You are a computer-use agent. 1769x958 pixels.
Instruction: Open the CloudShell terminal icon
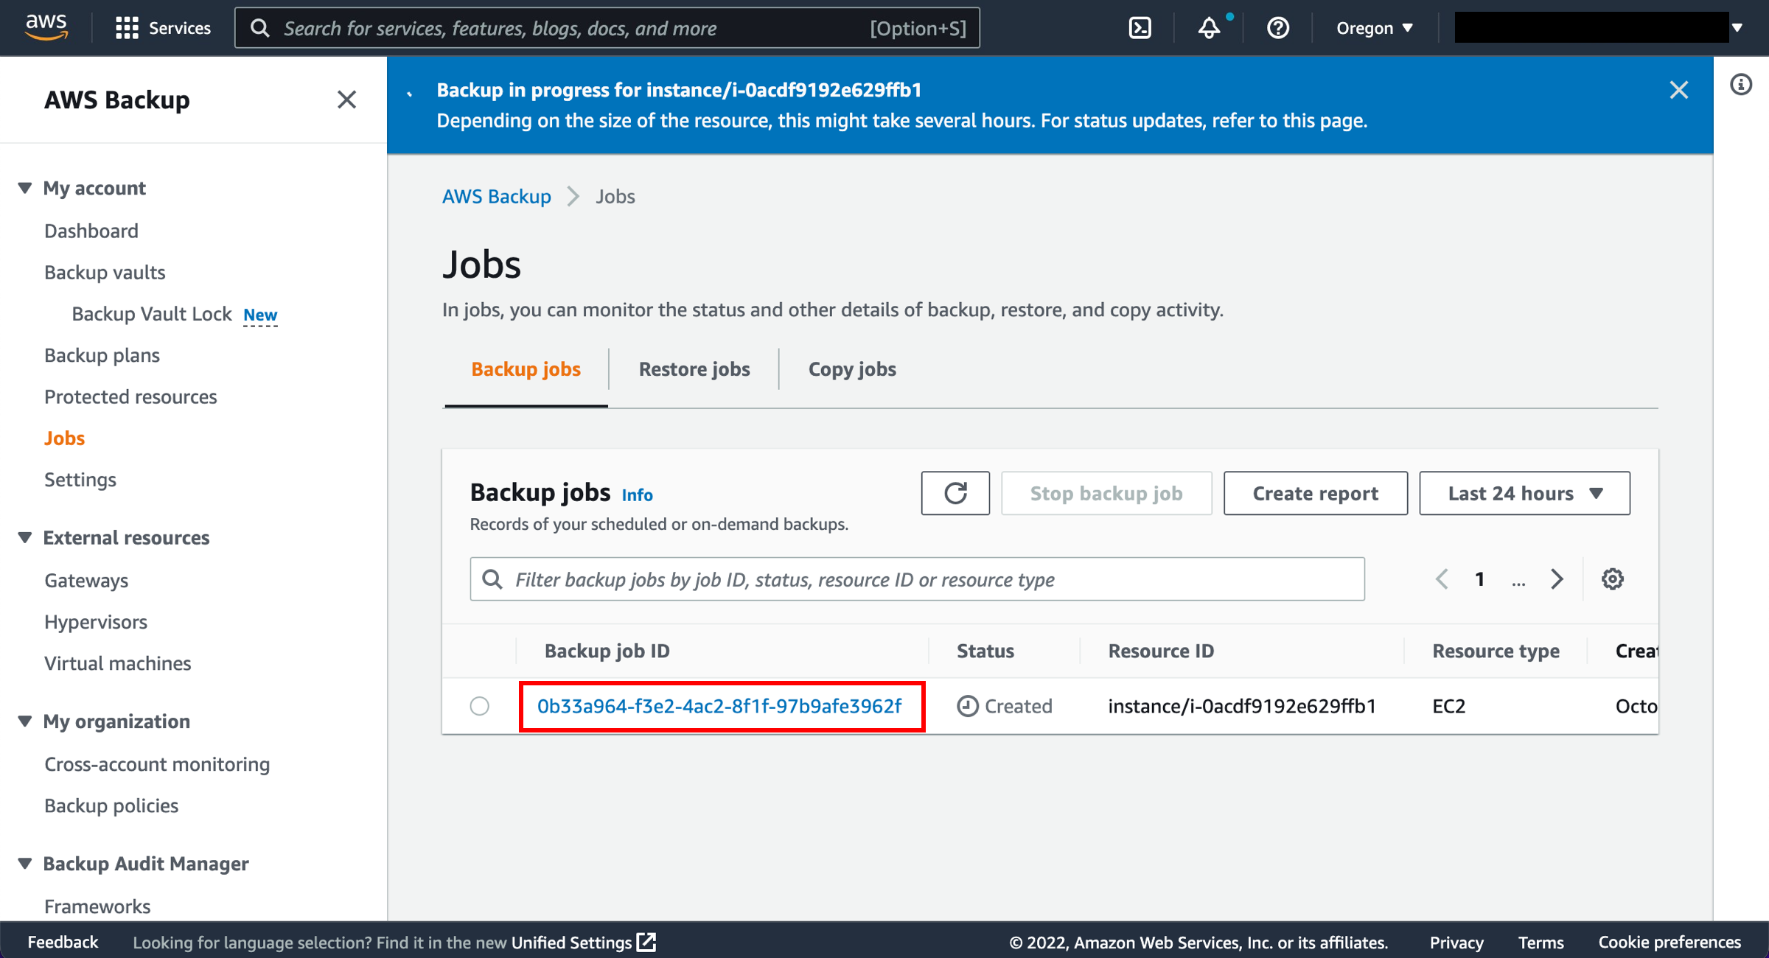tap(1140, 28)
